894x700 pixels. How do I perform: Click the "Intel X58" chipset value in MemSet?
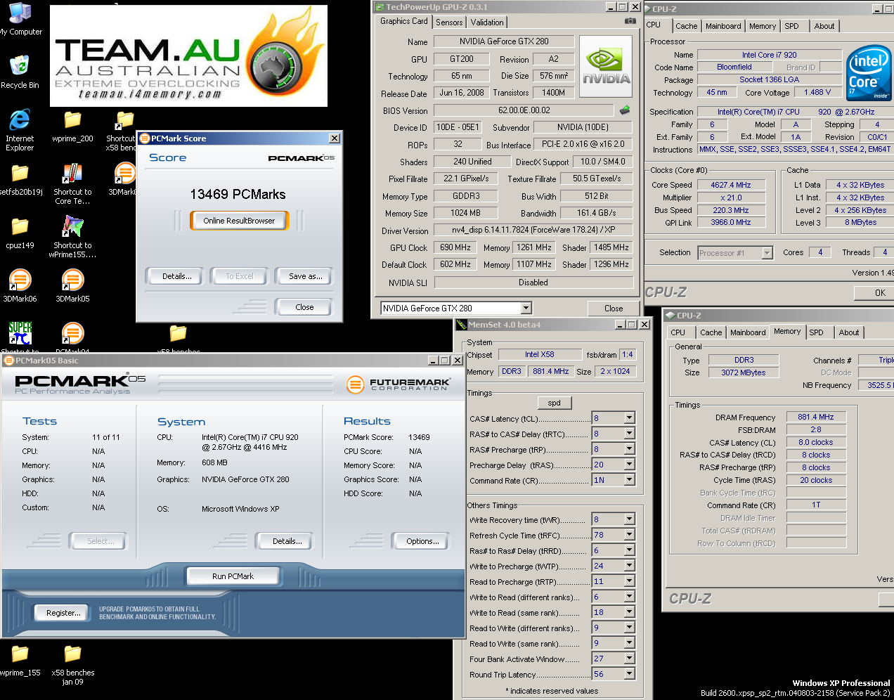(x=539, y=354)
